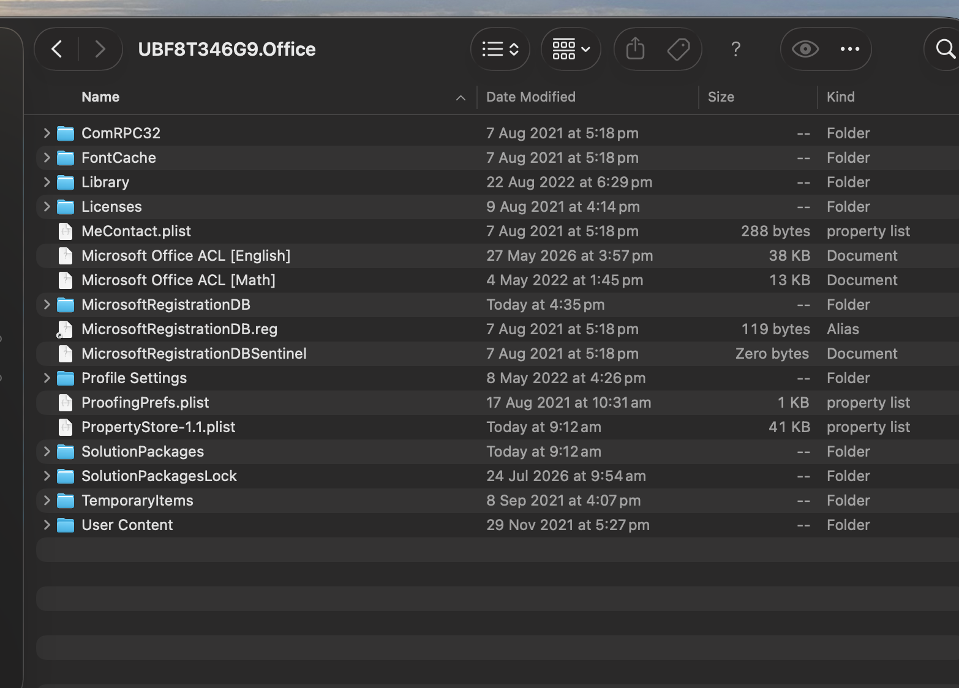Go back with the left chevron button
Image resolution: width=959 pixels, height=688 pixels.
click(x=57, y=49)
